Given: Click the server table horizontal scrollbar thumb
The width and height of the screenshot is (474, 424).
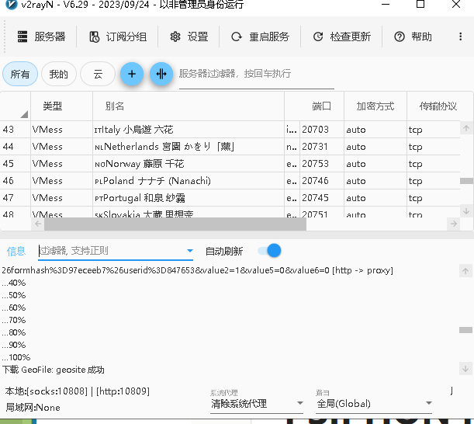Looking at the screenshot, I should (175, 224).
